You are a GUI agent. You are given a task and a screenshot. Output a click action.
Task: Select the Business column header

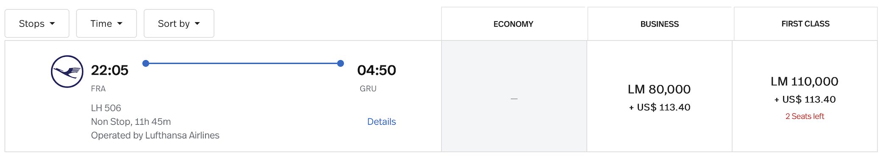(x=659, y=24)
